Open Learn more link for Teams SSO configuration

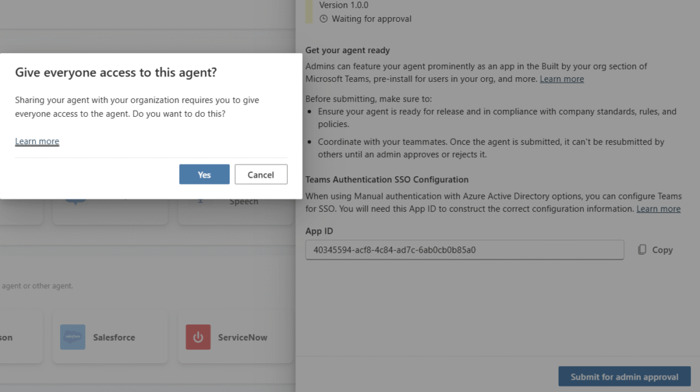[x=658, y=209]
